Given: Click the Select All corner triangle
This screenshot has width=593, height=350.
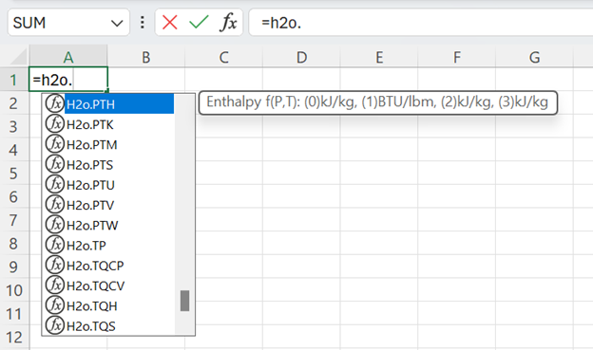Looking at the screenshot, I should tap(18, 58).
